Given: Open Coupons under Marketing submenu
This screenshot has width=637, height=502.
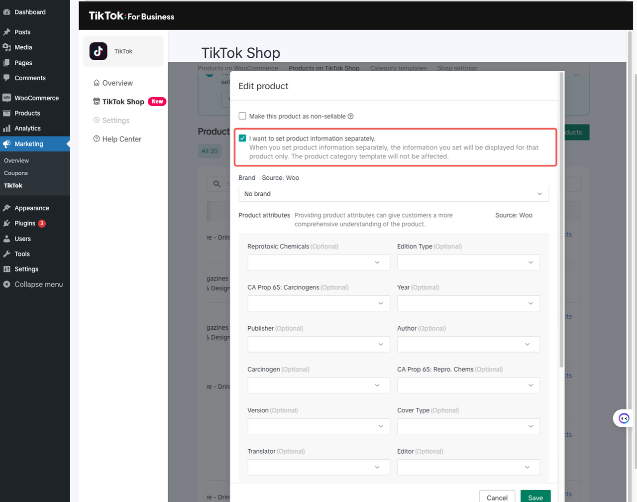Looking at the screenshot, I should click(x=16, y=173).
